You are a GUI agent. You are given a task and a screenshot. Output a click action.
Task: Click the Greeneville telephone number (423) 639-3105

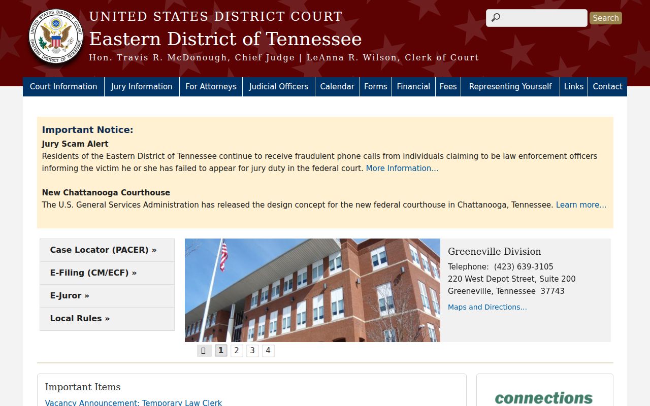point(524,267)
